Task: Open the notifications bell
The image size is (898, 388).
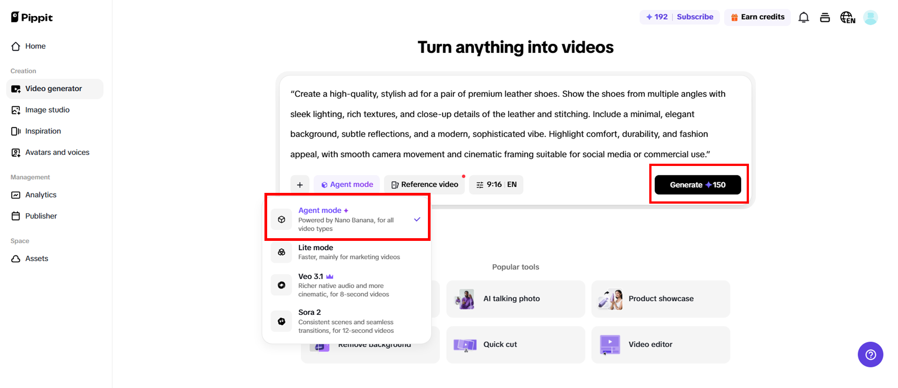Action: pos(804,17)
